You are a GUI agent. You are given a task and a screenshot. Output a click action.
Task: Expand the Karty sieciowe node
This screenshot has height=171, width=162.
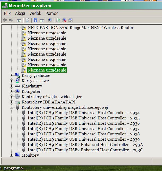pos(11,81)
